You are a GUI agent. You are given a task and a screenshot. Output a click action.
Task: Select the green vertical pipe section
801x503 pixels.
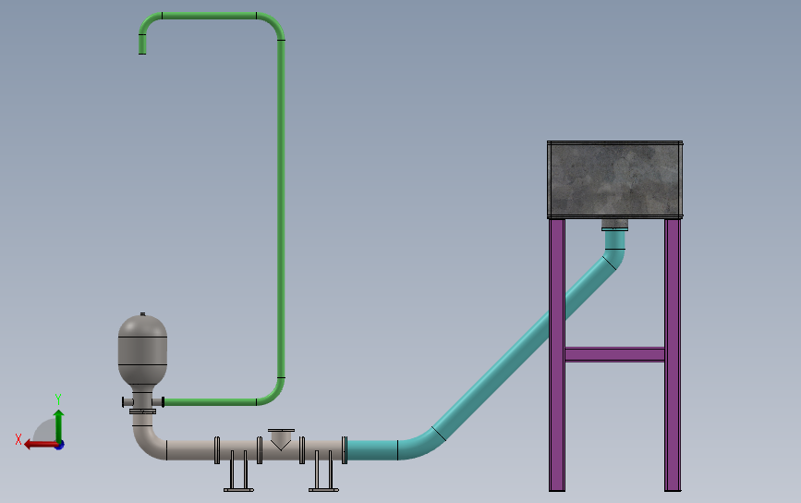[x=281, y=209]
